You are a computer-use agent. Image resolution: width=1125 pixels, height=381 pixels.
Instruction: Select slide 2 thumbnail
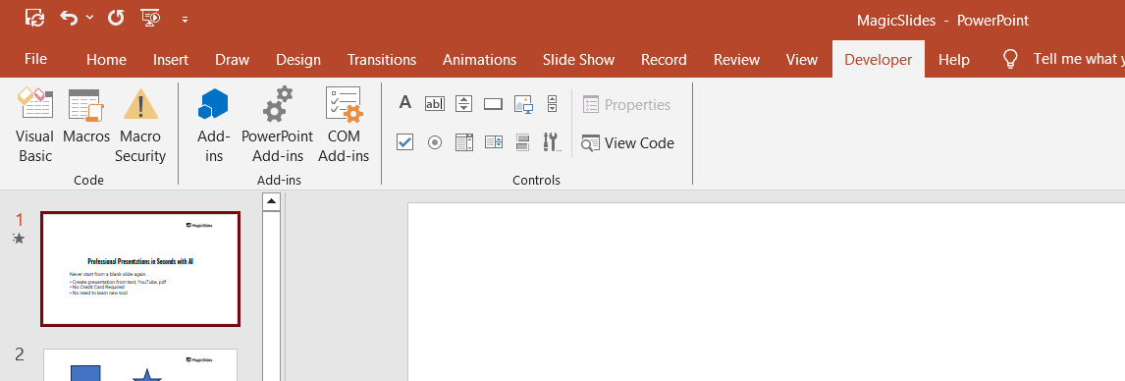pos(140,365)
